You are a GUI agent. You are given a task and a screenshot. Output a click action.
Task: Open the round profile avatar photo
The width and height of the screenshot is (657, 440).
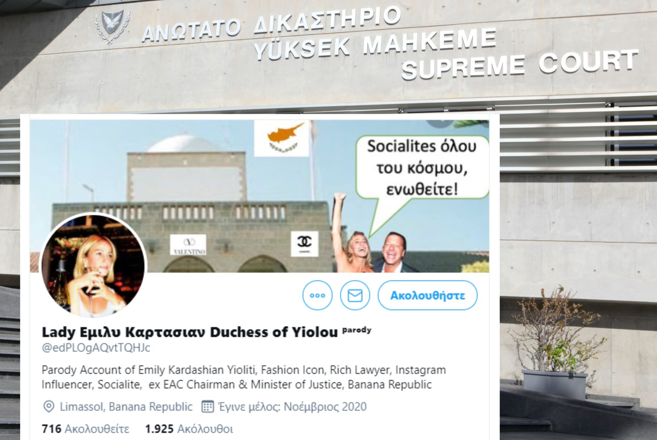point(93,266)
